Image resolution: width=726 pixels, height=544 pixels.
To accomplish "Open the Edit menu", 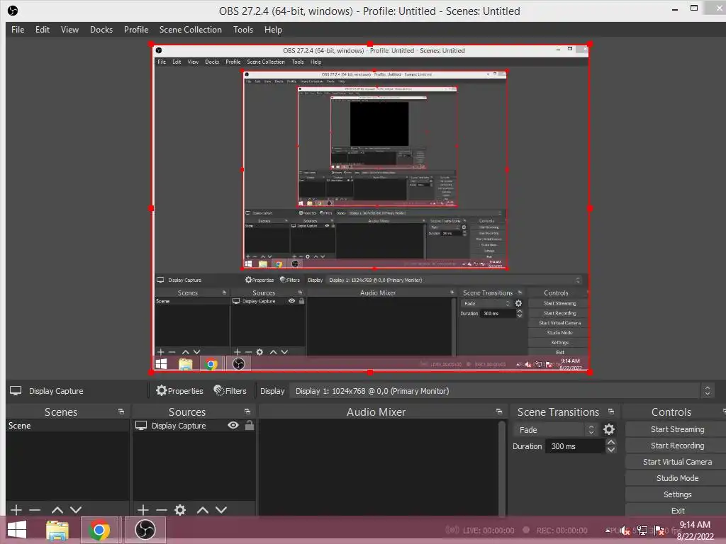I will [x=42, y=30].
